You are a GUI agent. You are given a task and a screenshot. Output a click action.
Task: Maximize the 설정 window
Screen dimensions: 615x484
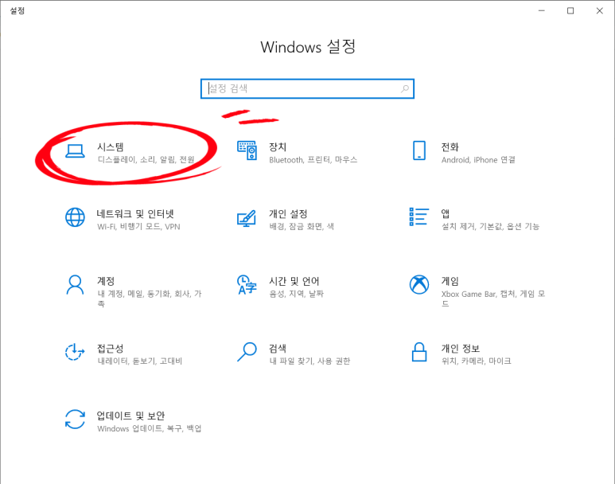tap(570, 10)
